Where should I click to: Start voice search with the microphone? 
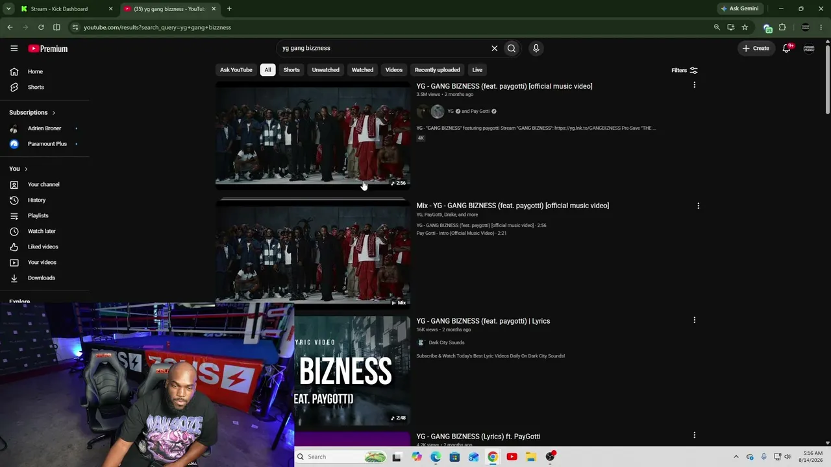point(536,48)
